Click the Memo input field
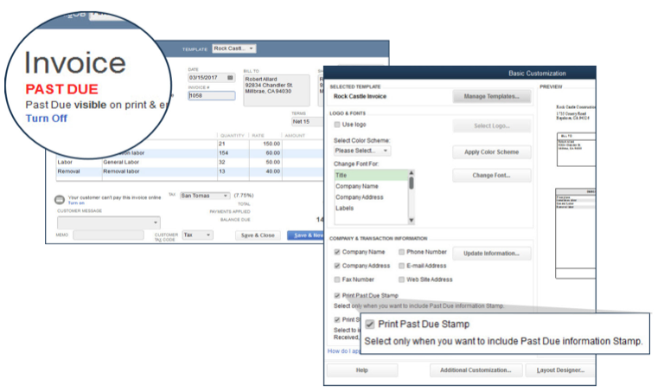 coord(108,235)
